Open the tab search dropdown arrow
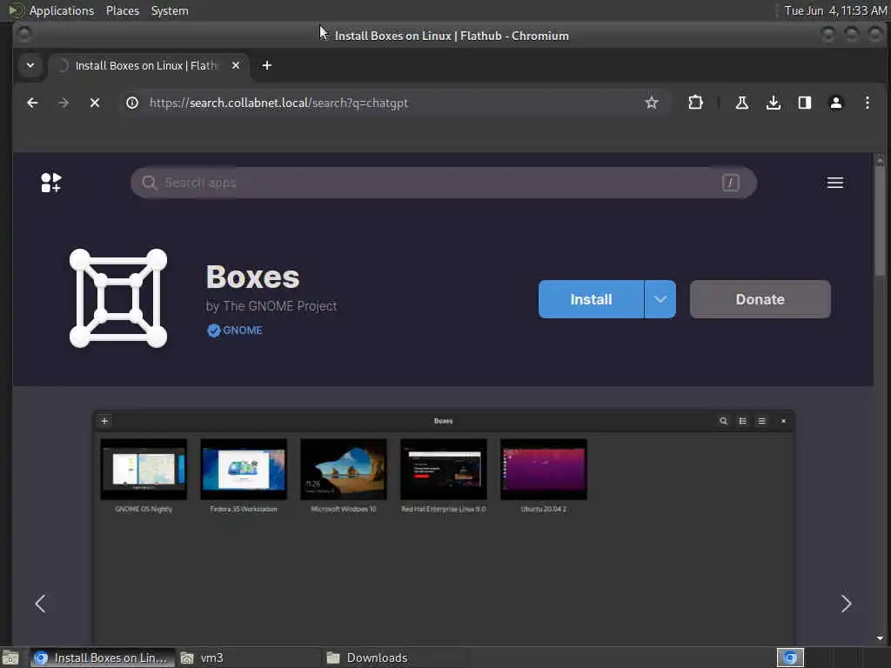 [30, 65]
